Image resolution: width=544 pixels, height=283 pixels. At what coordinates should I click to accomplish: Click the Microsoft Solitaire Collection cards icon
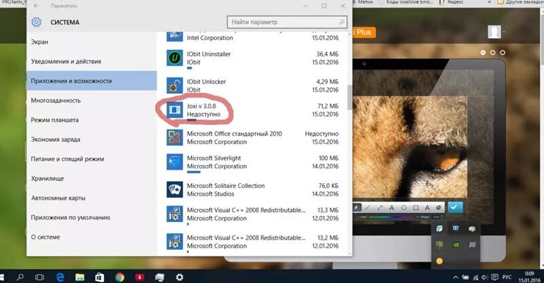(x=175, y=189)
